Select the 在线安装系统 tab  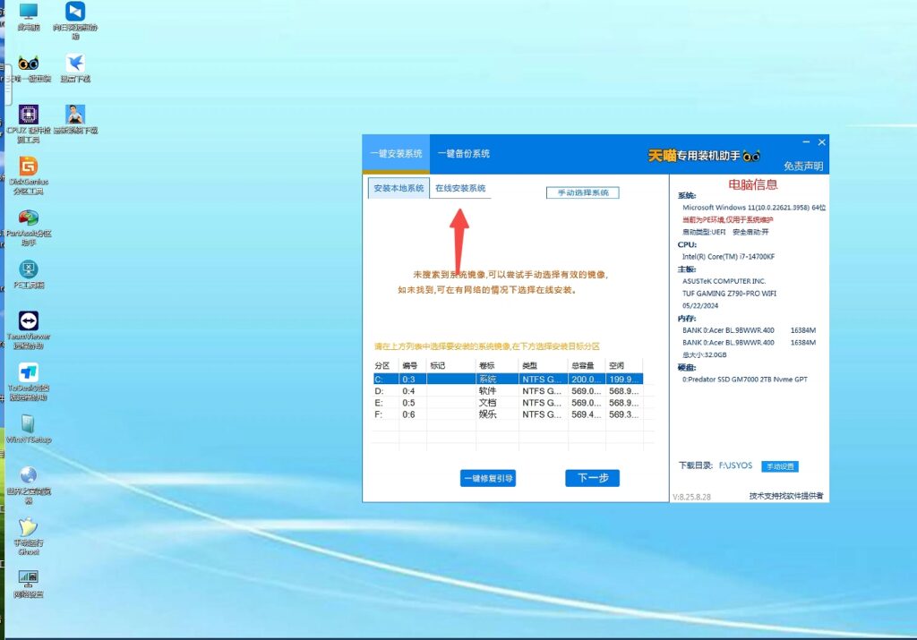coord(460,189)
